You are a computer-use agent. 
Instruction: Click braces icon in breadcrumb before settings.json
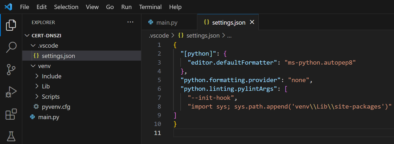coord(181,35)
